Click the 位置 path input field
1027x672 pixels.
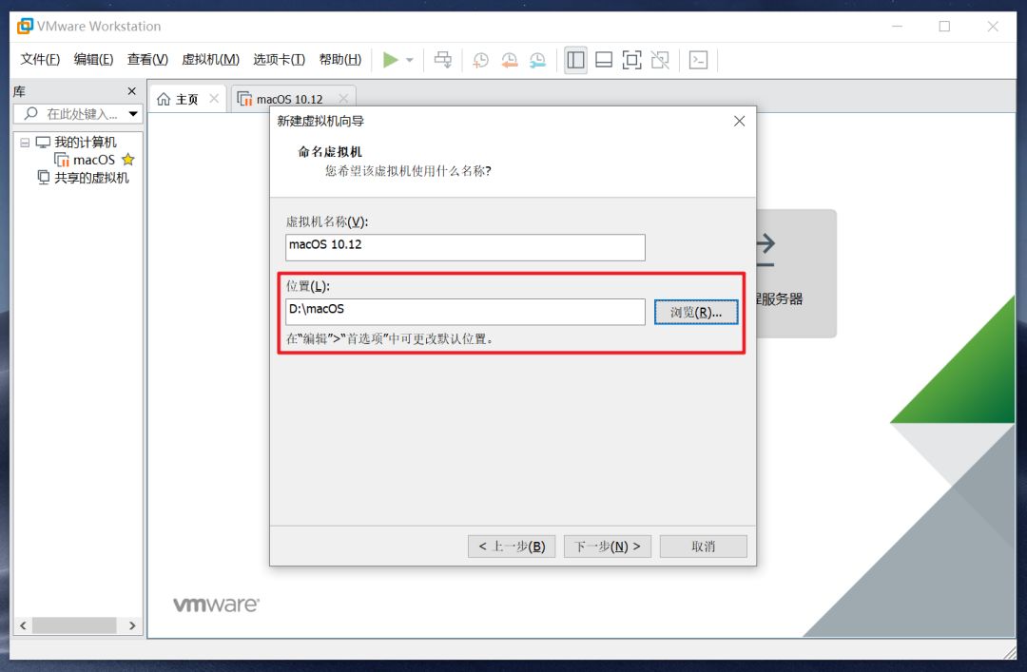(465, 312)
